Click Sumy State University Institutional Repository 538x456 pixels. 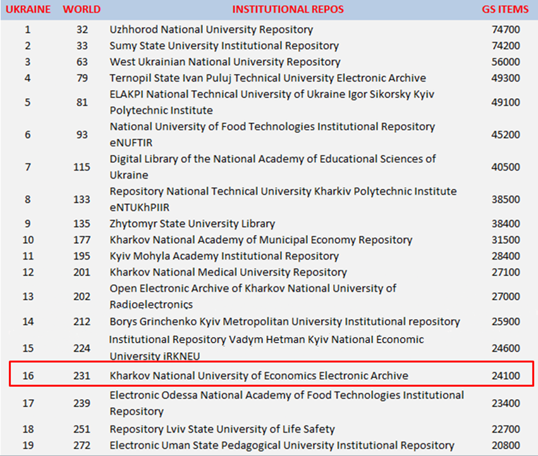click(x=224, y=46)
